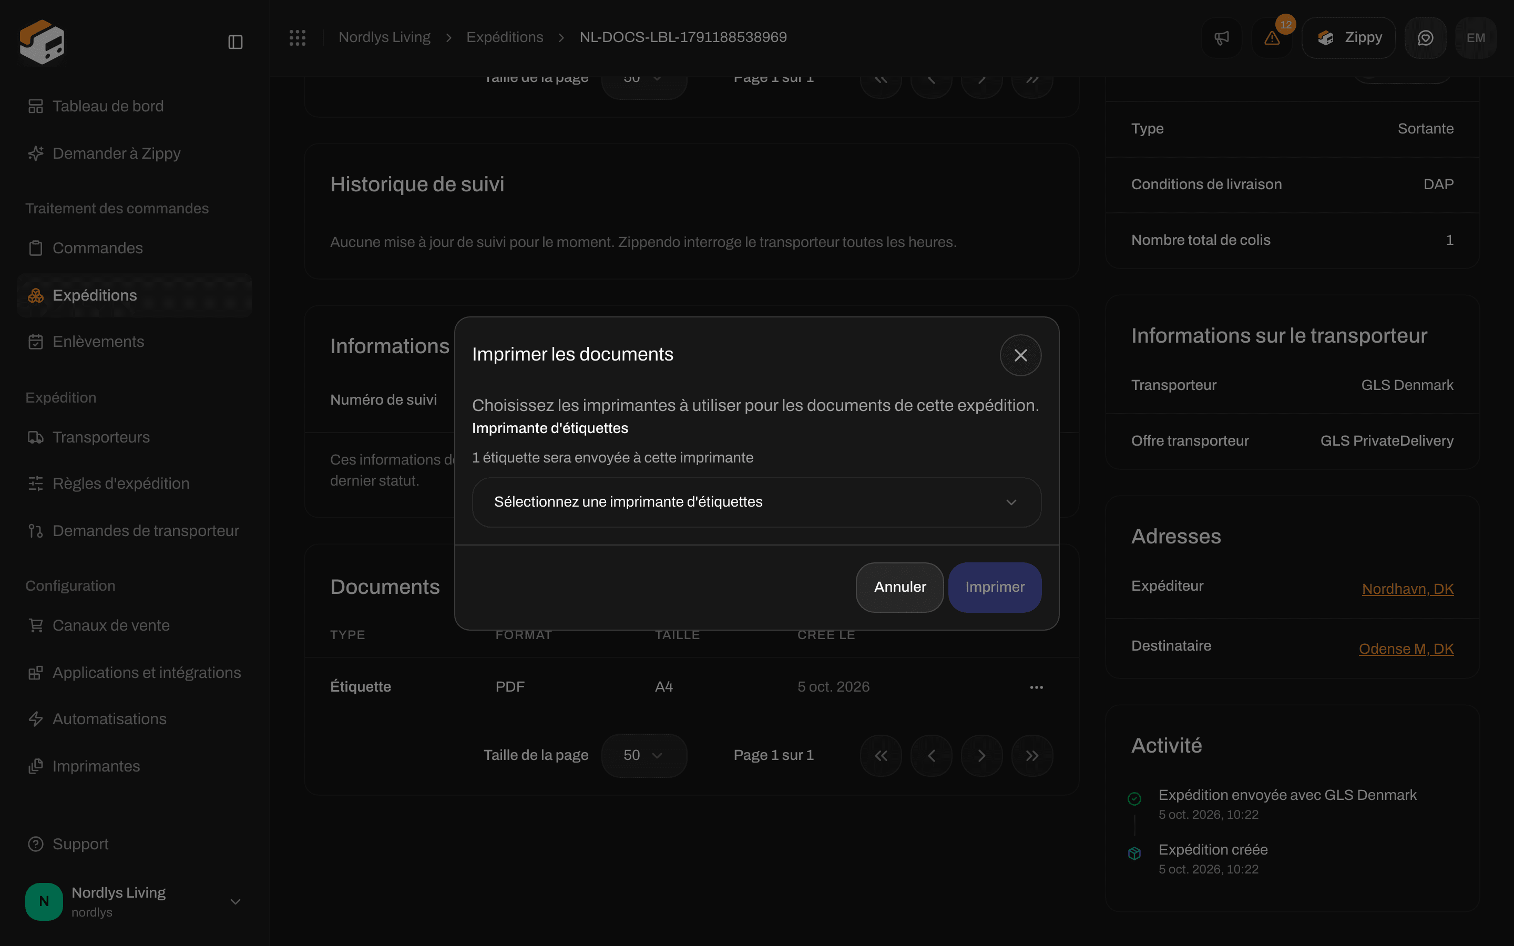This screenshot has height=946, width=1514.
Task: Click the Zippendo truck logo
Action: click(x=42, y=42)
